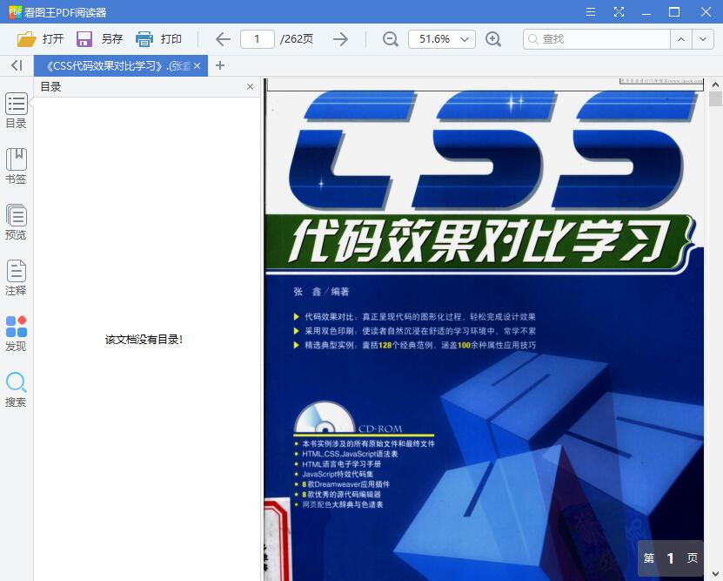Zoom in with the plus magnifier
The image size is (723, 581).
(493, 39)
